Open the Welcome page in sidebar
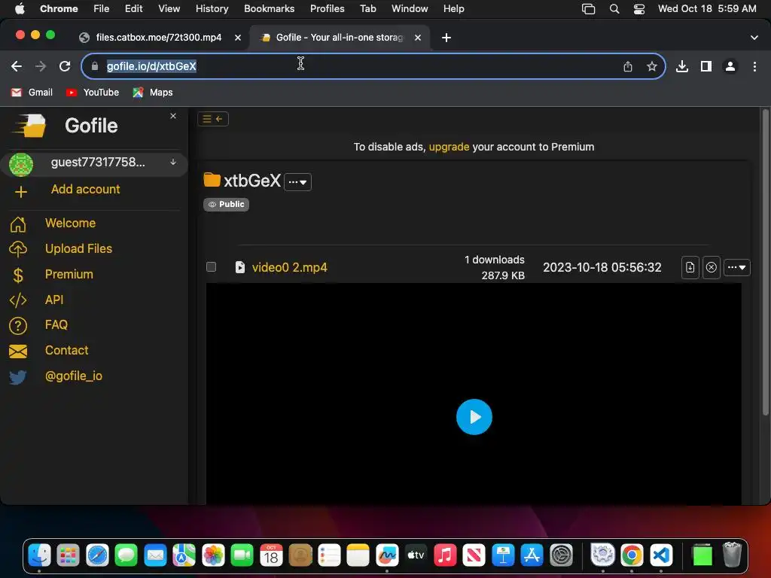771x578 pixels. 70,223
